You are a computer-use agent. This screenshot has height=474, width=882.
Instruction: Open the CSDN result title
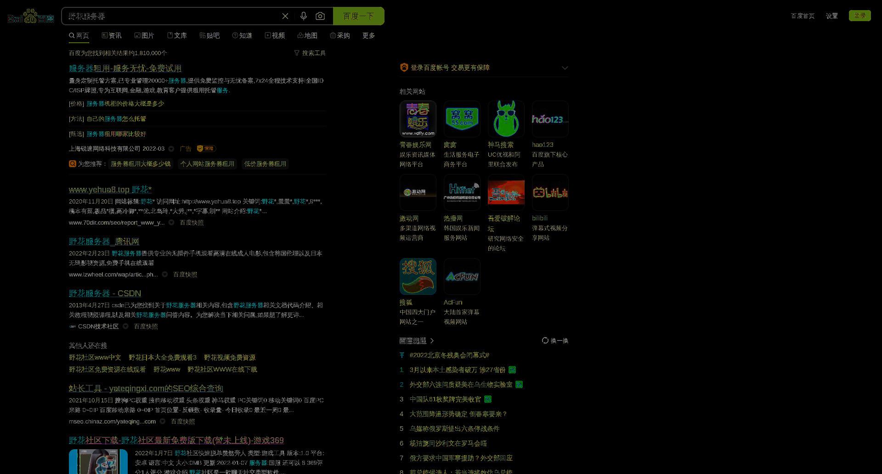coord(105,293)
